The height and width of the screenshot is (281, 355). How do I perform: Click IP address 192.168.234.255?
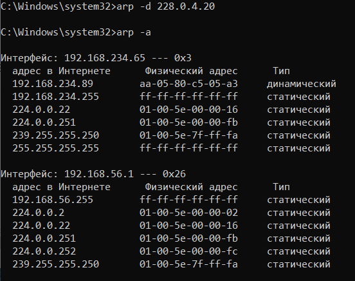[56, 97]
